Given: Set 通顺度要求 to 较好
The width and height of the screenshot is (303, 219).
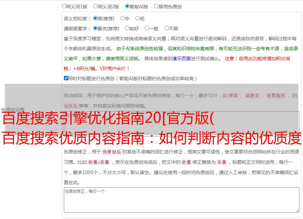Looking at the screenshot, I should pyautogui.click(x=127, y=28).
